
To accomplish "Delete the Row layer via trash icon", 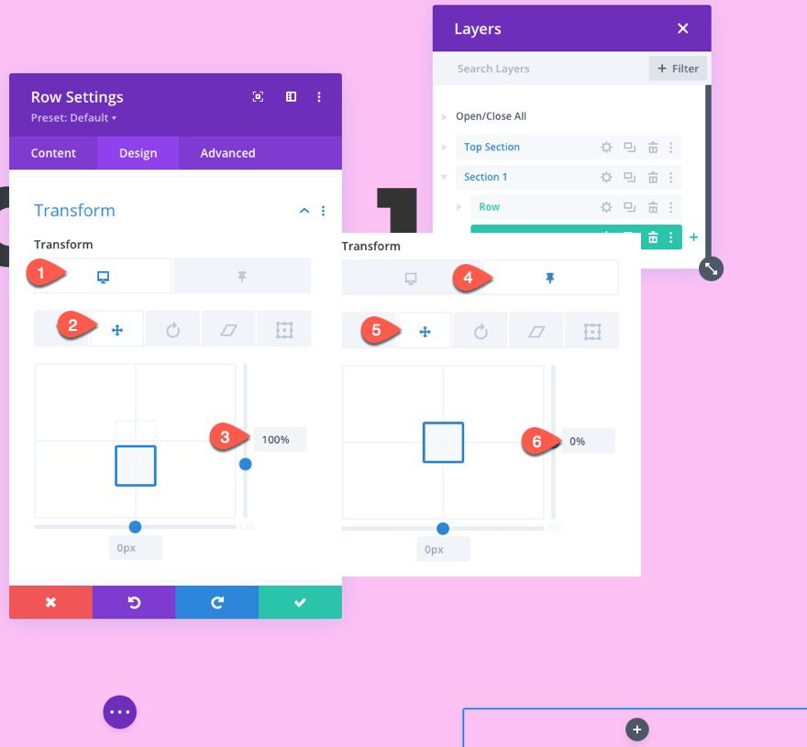I will tap(653, 207).
